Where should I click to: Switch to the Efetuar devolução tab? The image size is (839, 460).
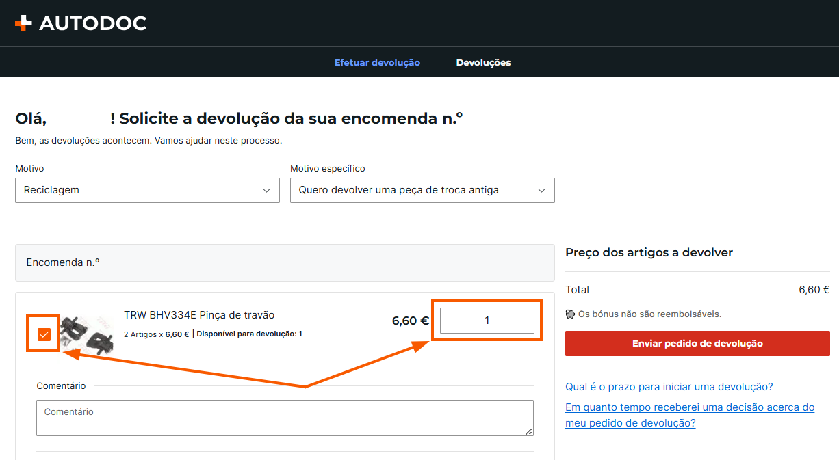click(x=377, y=62)
